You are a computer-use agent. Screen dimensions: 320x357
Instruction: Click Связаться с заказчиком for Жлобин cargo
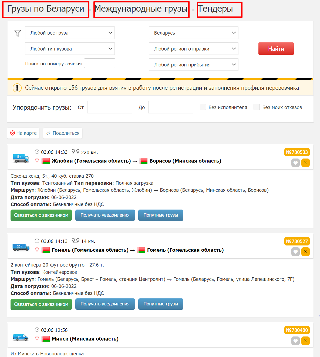(41, 215)
